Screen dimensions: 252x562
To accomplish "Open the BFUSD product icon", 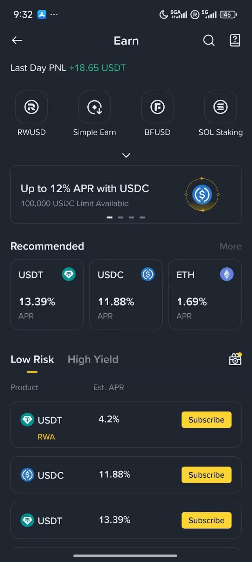I will coord(157,107).
